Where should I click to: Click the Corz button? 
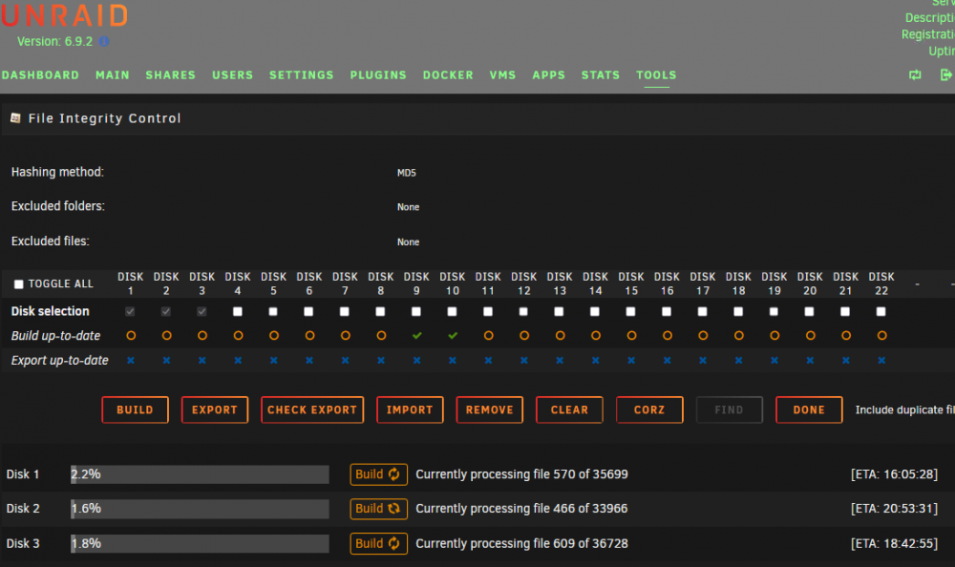649,409
